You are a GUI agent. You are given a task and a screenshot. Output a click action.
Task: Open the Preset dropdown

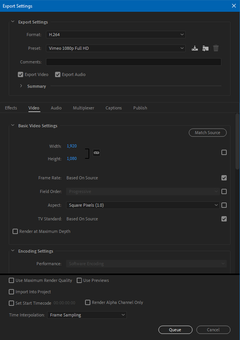coord(115,48)
